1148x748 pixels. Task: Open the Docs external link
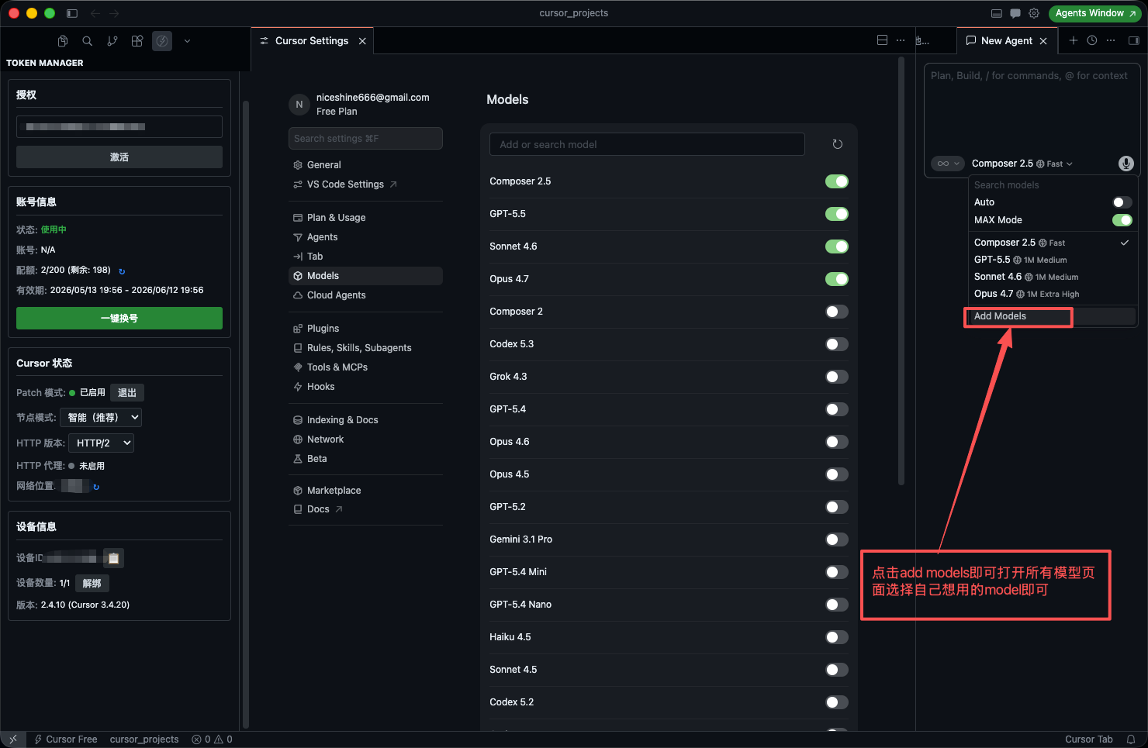click(365, 509)
